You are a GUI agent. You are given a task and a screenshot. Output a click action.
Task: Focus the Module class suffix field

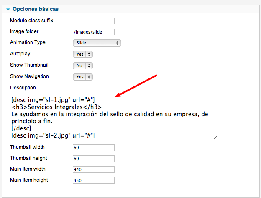click(x=94, y=21)
